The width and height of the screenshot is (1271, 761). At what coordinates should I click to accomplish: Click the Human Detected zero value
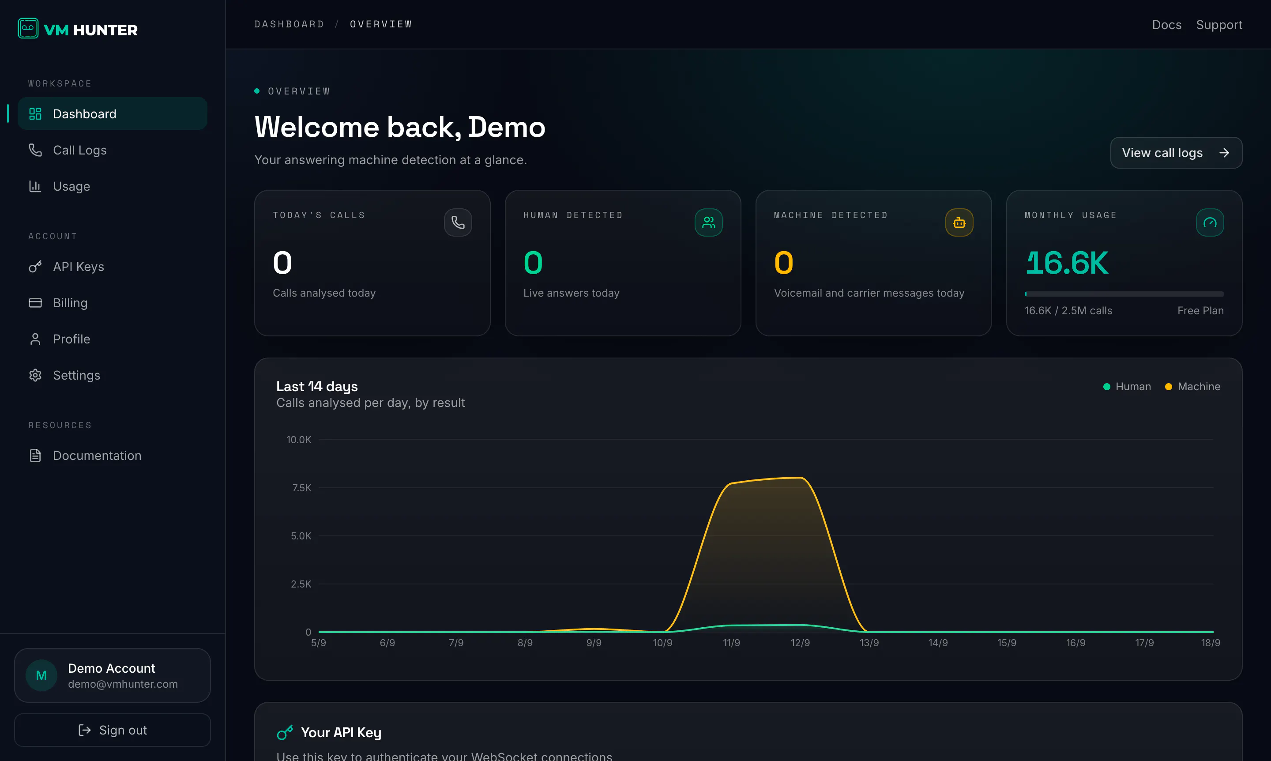[x=533, y=263]
